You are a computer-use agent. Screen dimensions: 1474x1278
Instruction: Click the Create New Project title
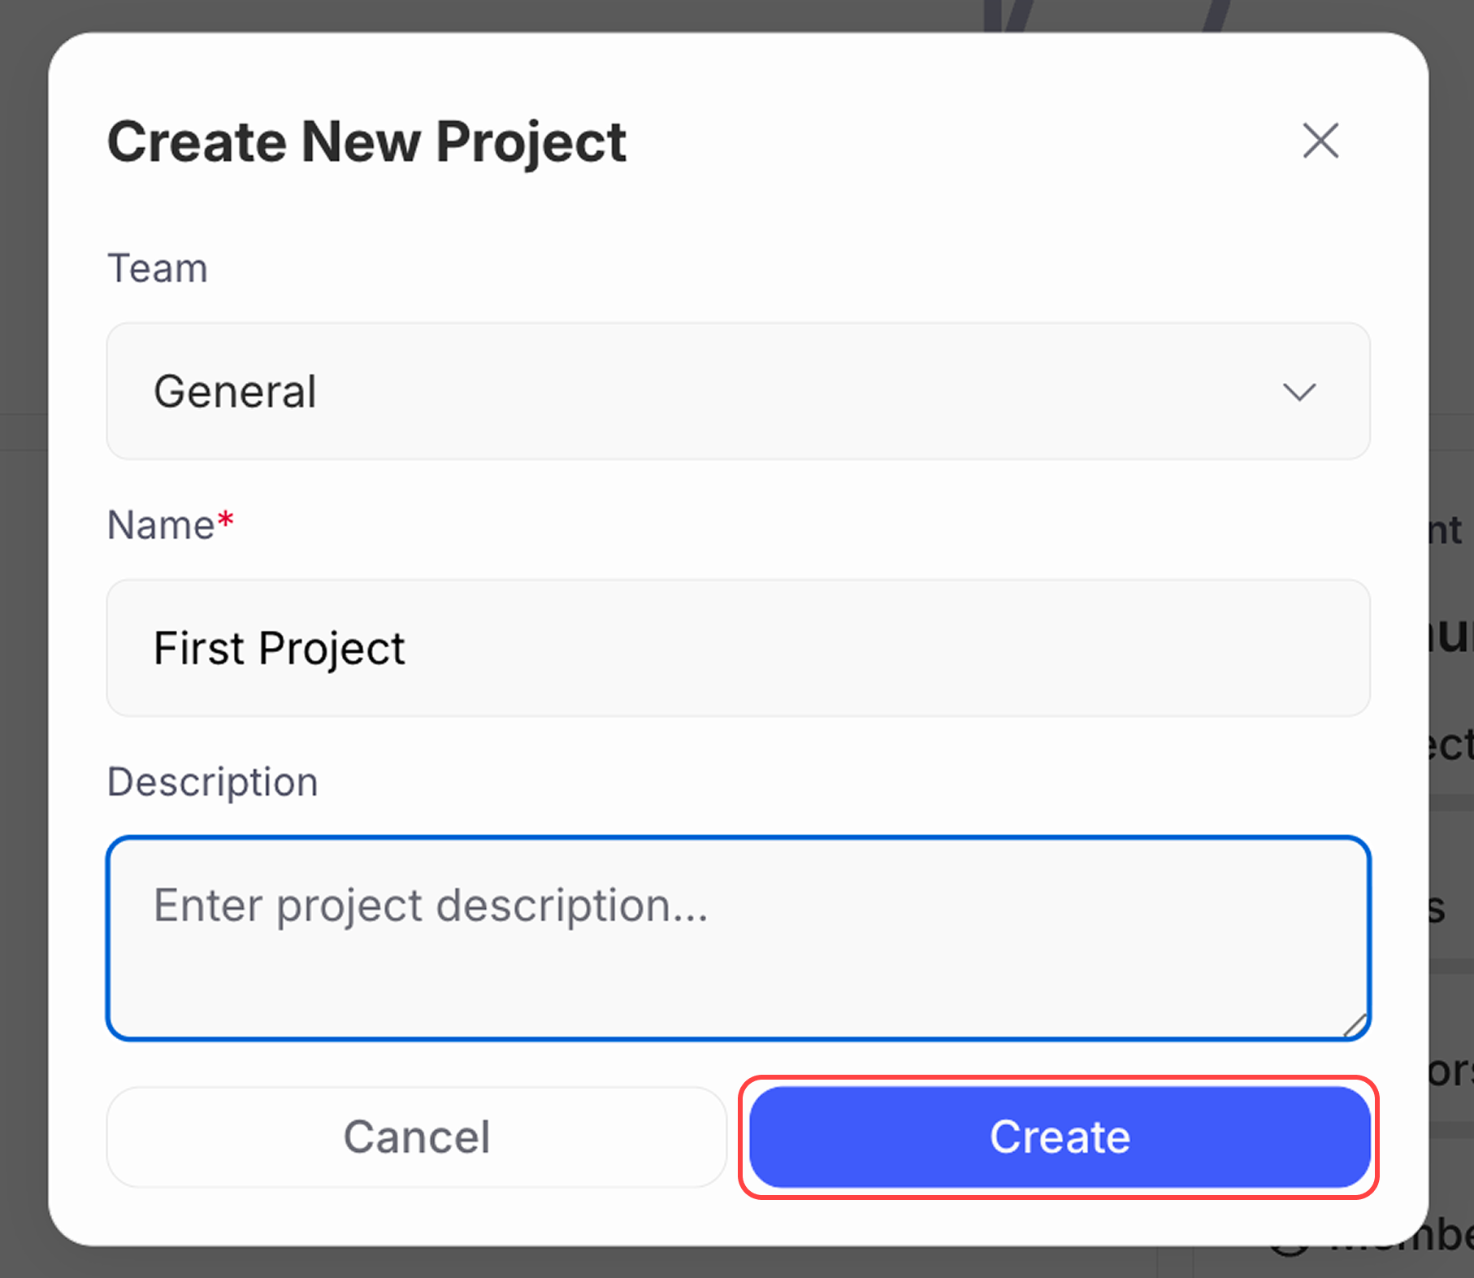[366, 141]
